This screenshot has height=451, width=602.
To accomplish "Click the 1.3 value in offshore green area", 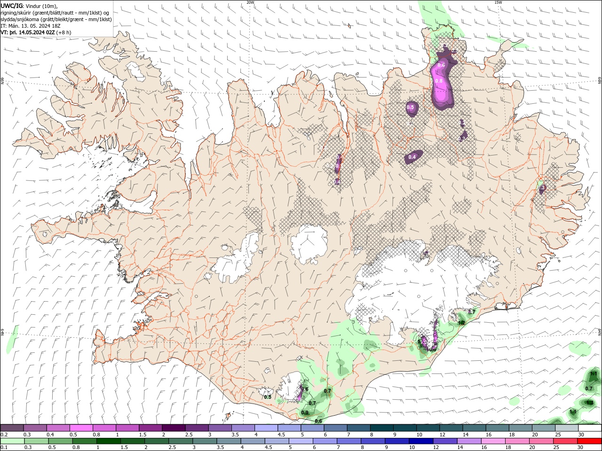I will point(590,403).
